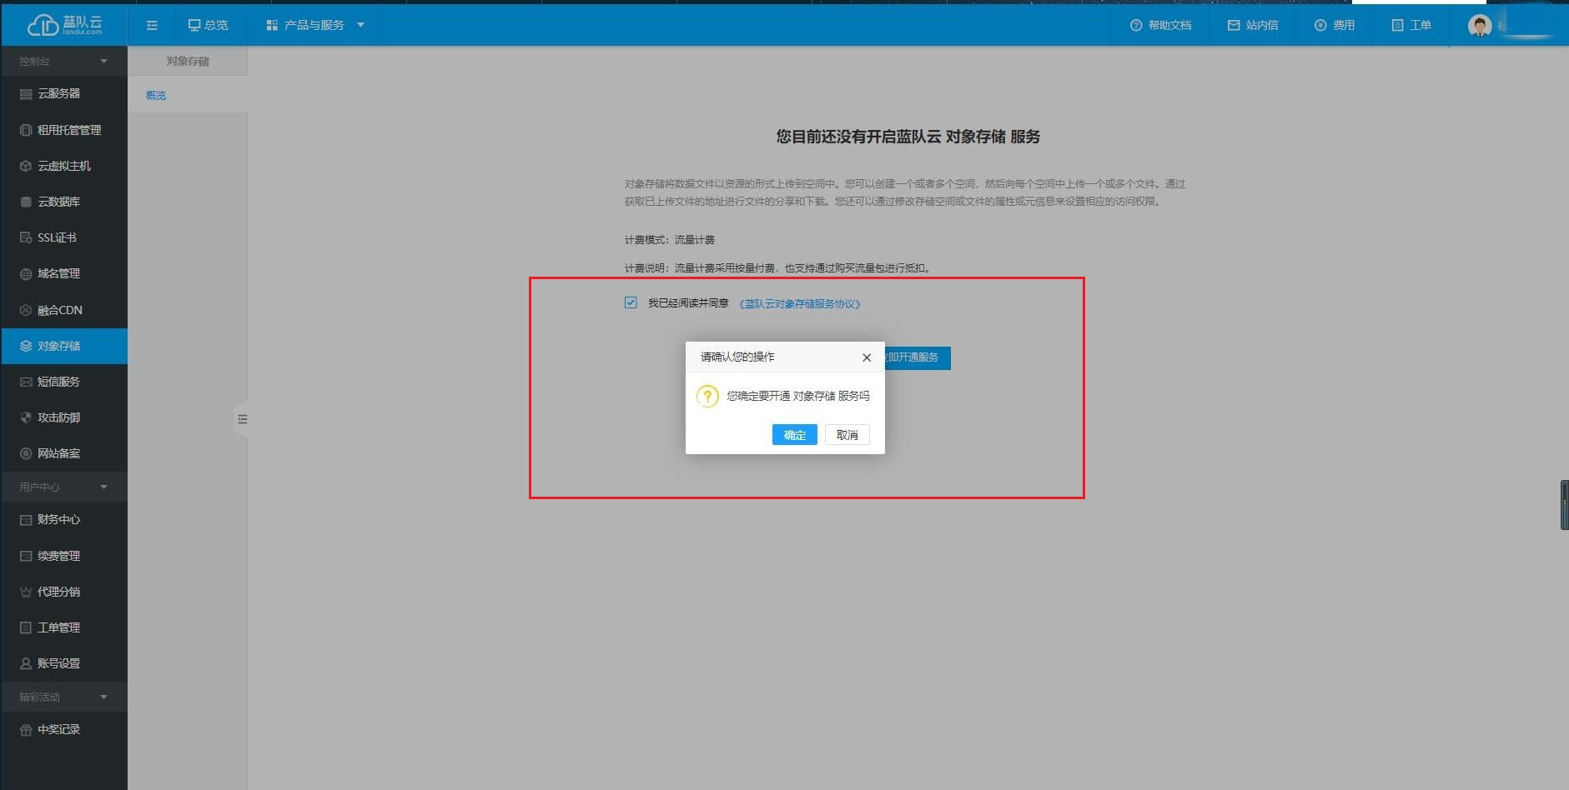Viewport: 1569px width, 790px height.
Task: Uncheck the service agreement checkbox
Action: coord(631,302)
